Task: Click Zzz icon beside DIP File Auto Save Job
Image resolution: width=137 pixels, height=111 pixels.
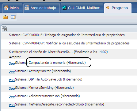Action: coord(12,80)
